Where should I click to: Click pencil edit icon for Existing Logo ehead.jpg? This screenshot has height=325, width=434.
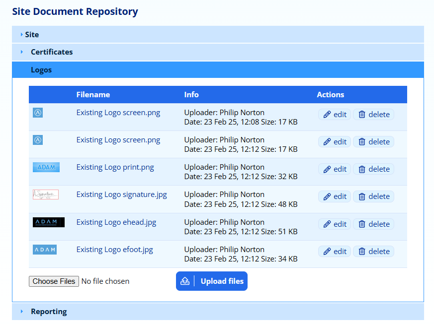click(x=327, y=224)
